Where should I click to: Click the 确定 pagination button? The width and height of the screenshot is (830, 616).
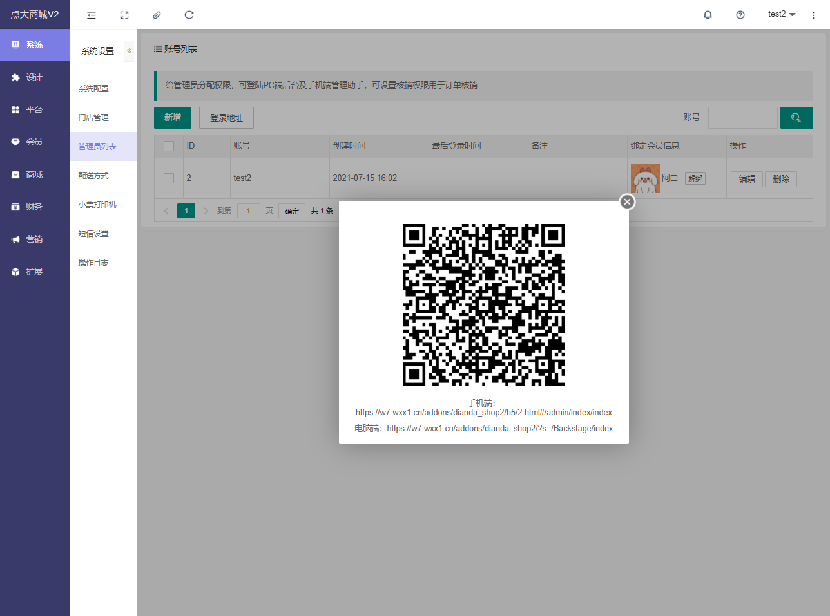point(292,211)
